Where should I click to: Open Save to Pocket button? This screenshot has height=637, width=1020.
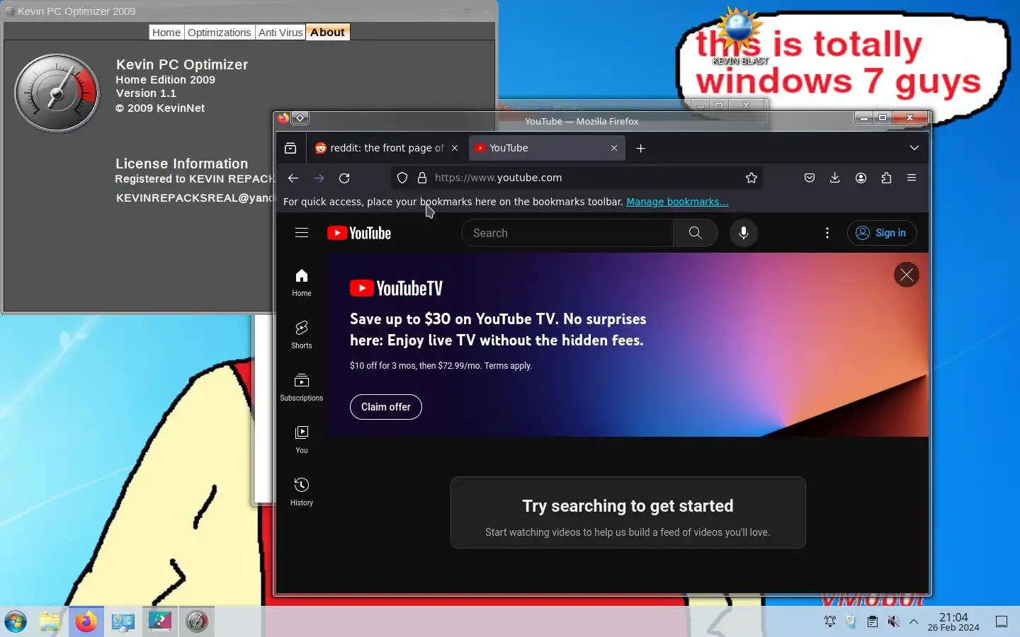[810, 178]
